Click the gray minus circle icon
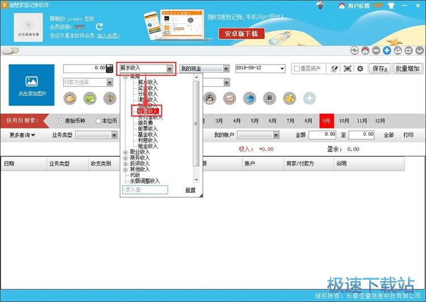Viewport: 426px width, 302px height. coord(376,50)
